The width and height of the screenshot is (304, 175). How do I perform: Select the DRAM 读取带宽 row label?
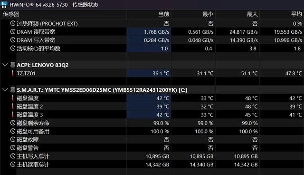point(36,32)
